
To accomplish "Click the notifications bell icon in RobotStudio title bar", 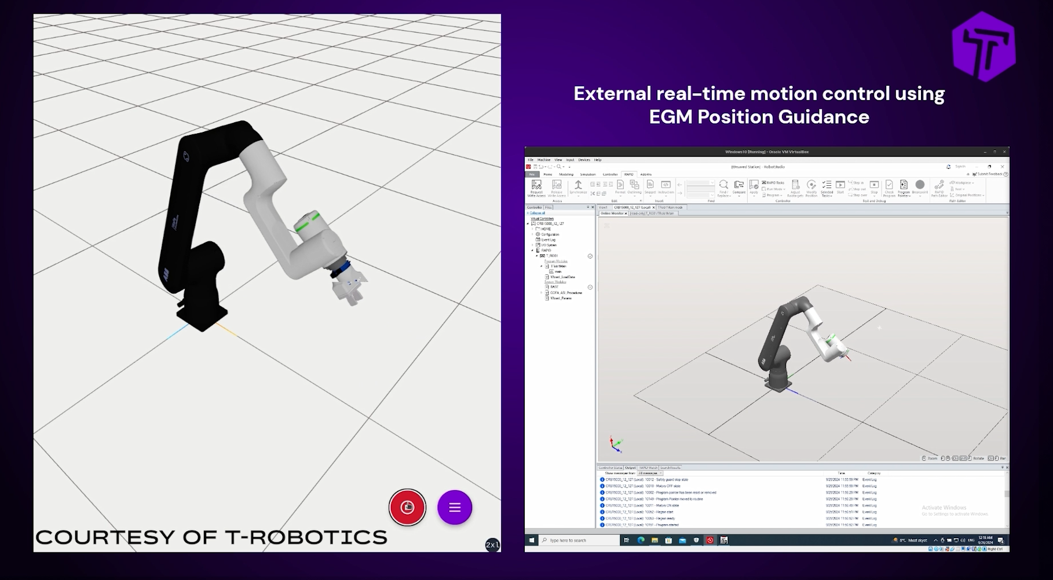I will click(x=948, y=167).
